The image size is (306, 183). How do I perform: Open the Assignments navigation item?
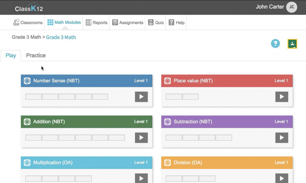[x=128, y=23]
